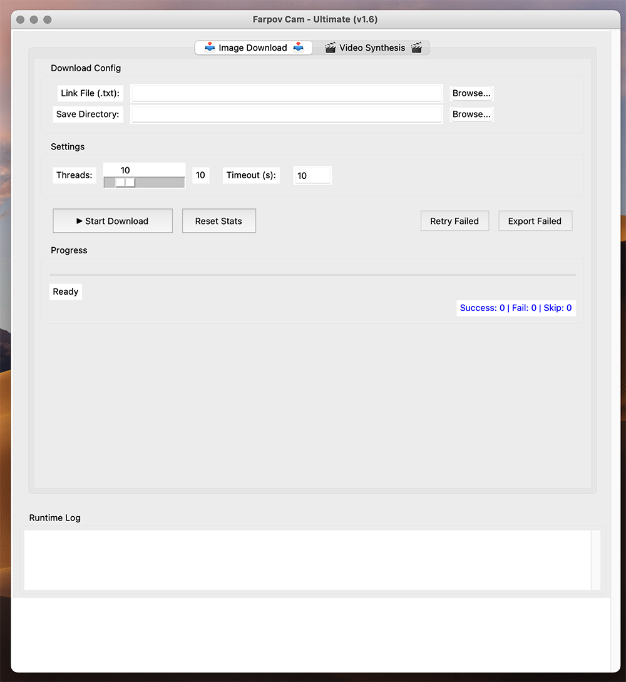
Task: Focus the Link File (.txt) input field
Action: 286,93
